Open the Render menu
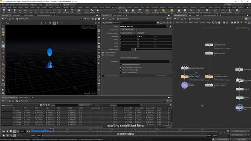The image size is (251, 141). 13,5
